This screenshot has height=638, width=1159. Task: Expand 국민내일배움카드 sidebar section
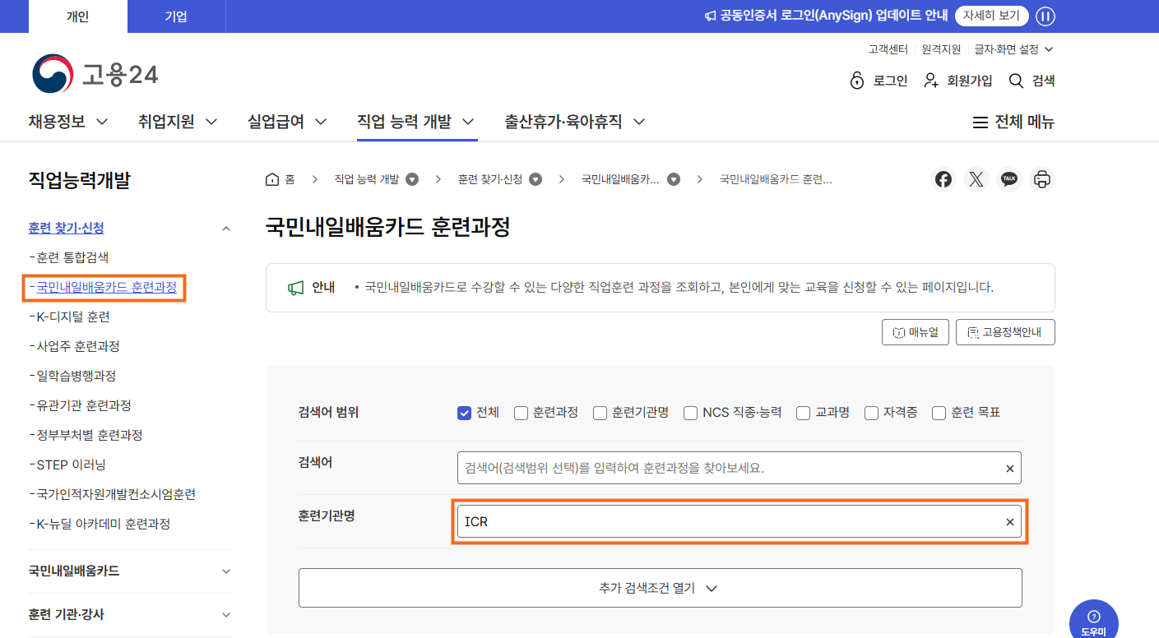tap(131, 571)
